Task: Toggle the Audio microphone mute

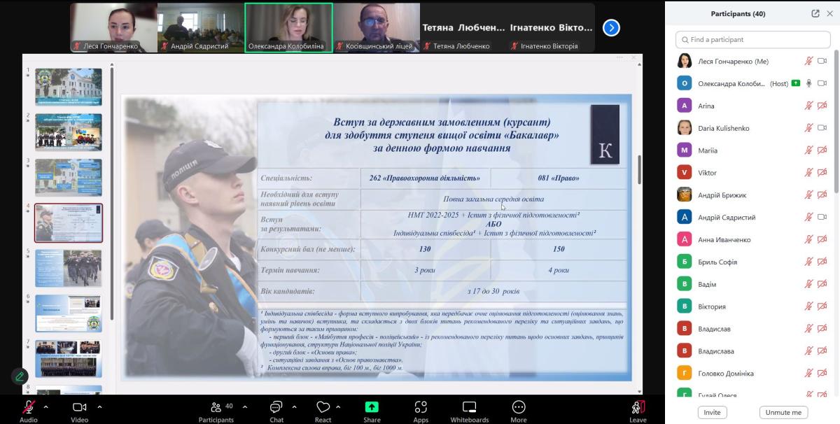Action: tap(29, 407)
